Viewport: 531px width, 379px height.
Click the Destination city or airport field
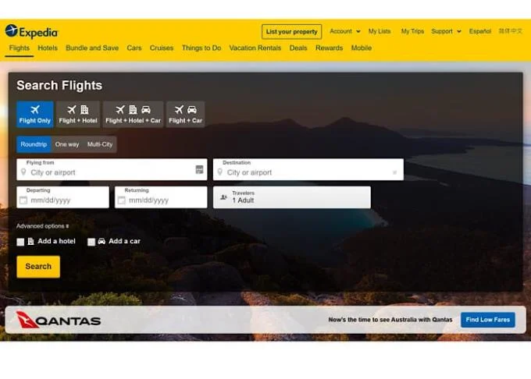coord(308,169)
